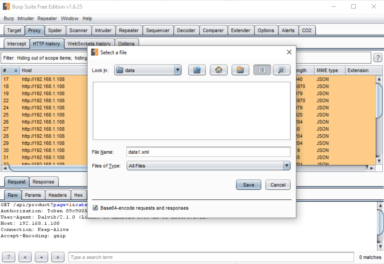Close the Select a file dialog
The width and height of the screenshot is (384, 264).
coord(289,52)
